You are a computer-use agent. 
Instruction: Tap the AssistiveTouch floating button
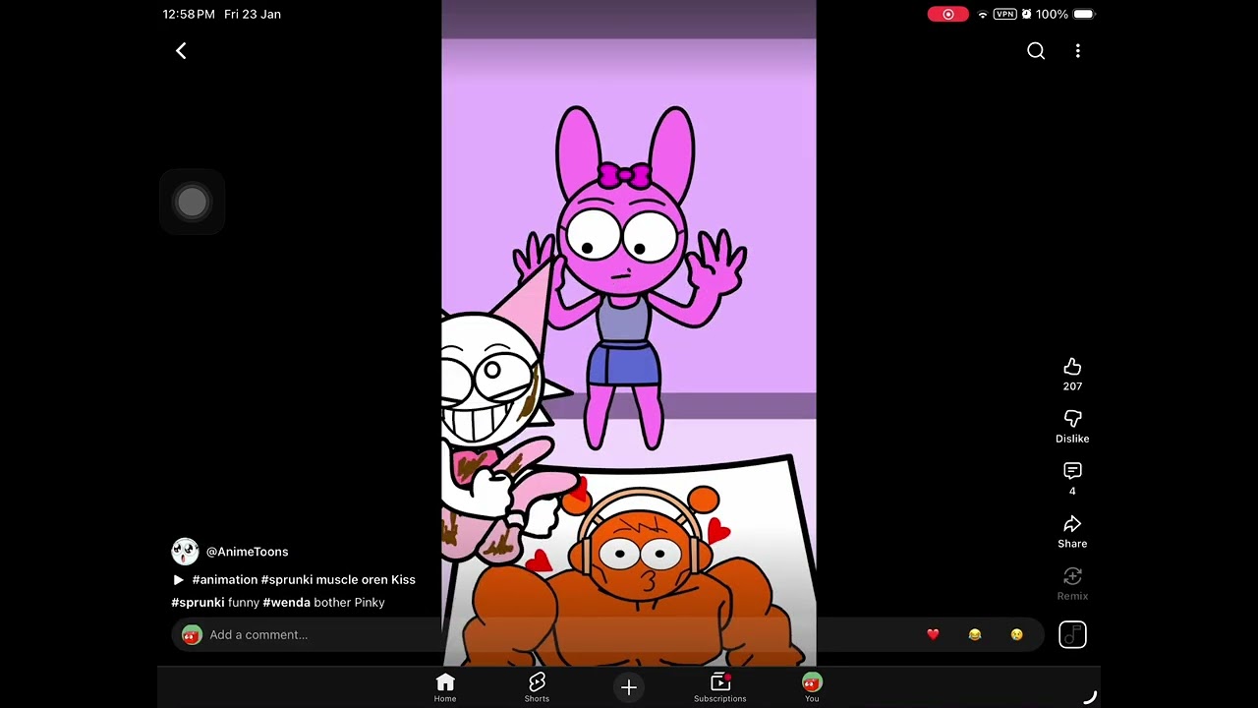point(192,203)
